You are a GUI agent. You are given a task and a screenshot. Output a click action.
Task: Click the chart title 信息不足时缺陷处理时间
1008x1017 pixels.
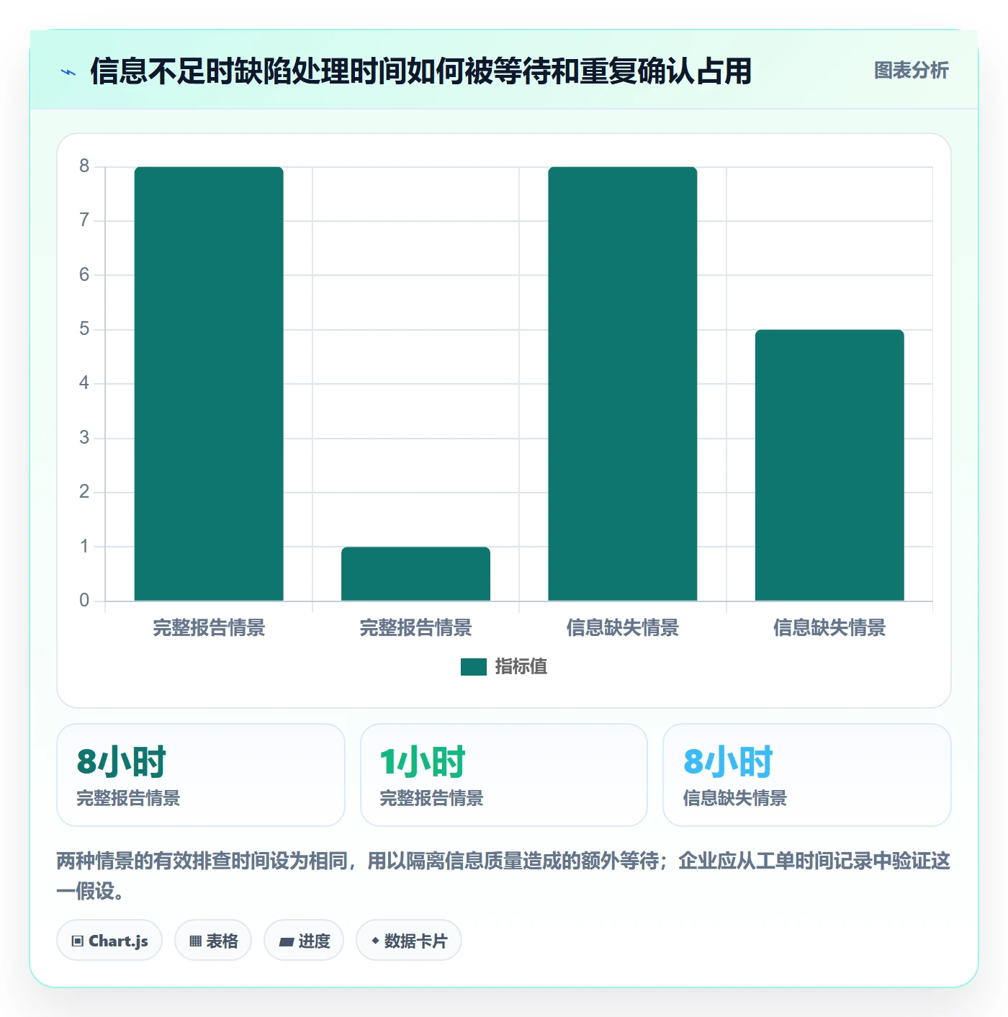point(420,71)
